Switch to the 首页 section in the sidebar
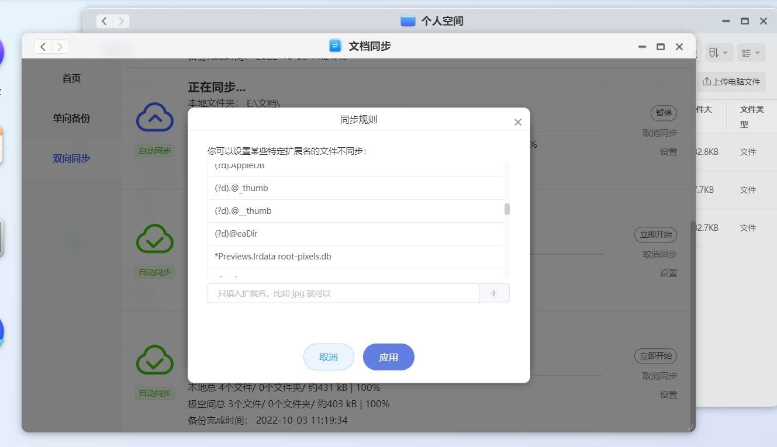The height and width of the screenshot is (447, 777). [71, 78]
